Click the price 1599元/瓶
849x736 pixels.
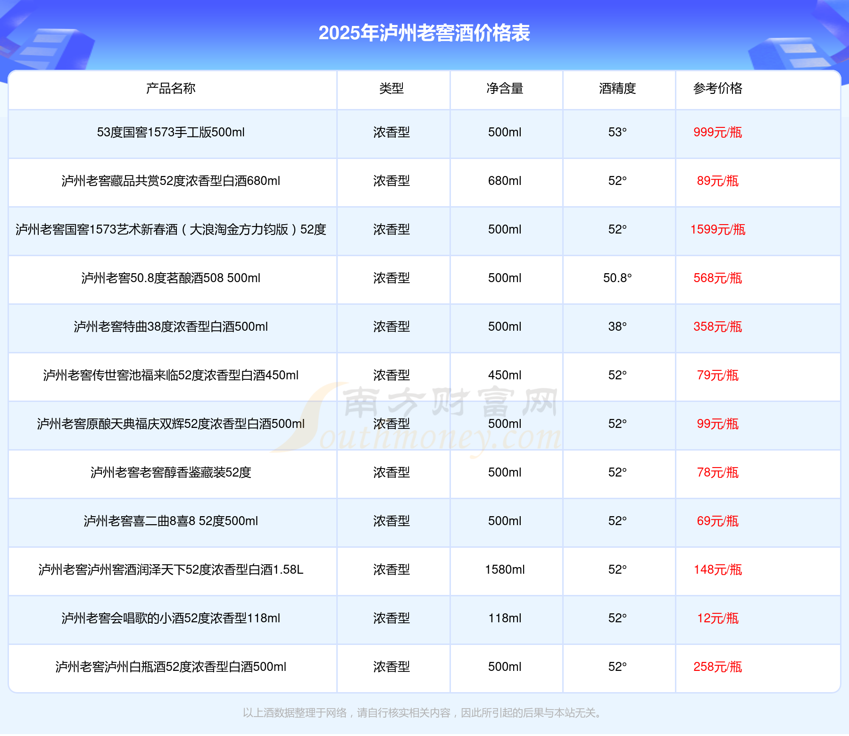coord(717,229)
